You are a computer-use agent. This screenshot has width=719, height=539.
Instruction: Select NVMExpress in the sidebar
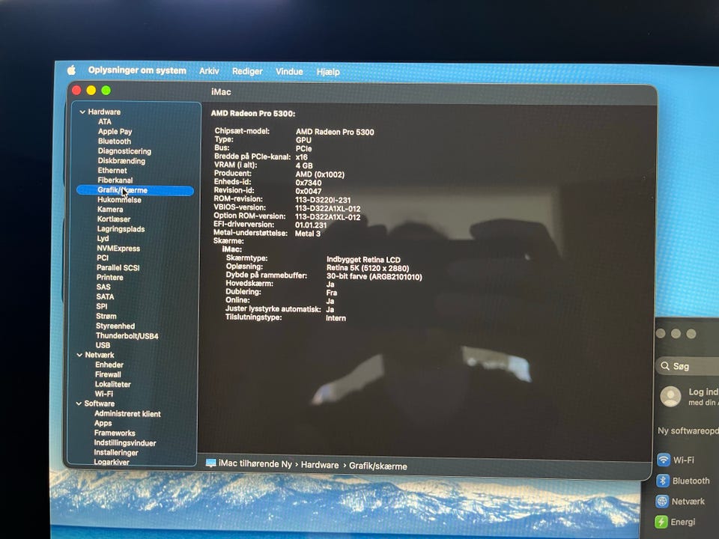tap(118, 249)
